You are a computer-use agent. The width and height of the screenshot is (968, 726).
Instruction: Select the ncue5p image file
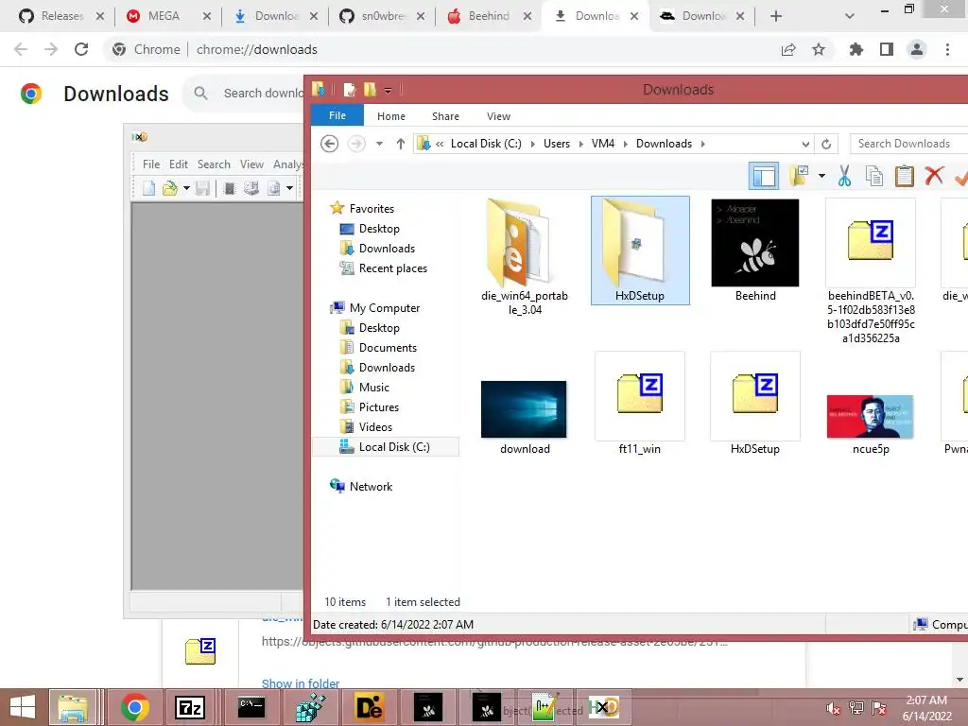point(871,424)
